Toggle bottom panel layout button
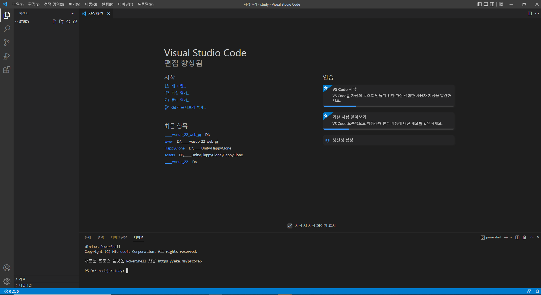The image size is (541, 295). click(x=486, y=4)
